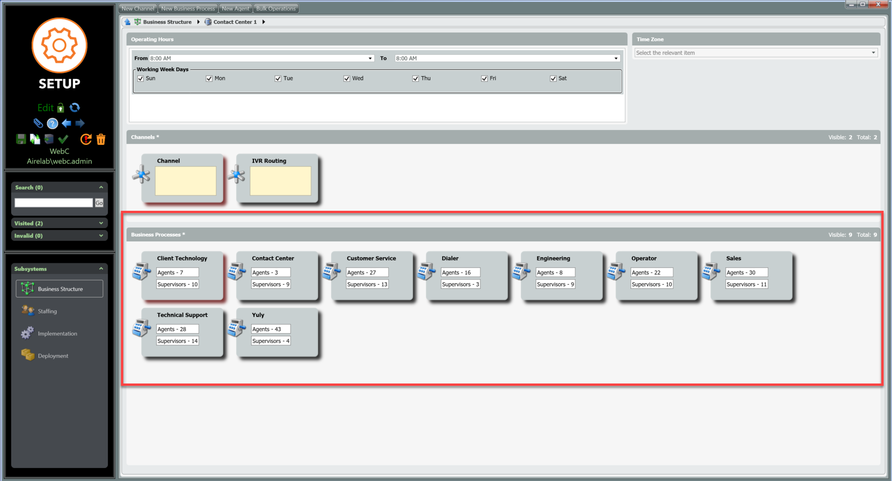The image size is (892, 481).
Task: Toggle the Wed working day checkbox
Action: [347, 78]
